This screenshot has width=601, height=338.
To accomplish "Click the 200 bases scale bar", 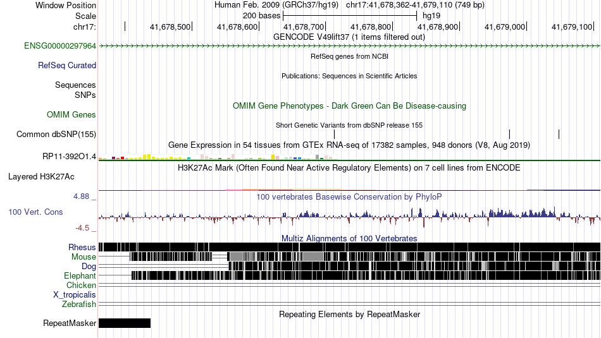I will tap(350, 16).
